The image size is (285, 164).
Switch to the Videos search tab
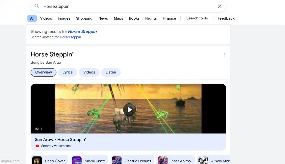tap(46, 18)
